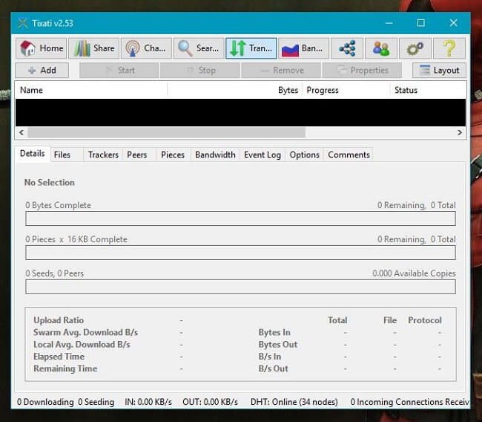Image resolution: width=482 pixels, height=422 pixels.
Task: Select the Details tab
Action: pos(33,154)
